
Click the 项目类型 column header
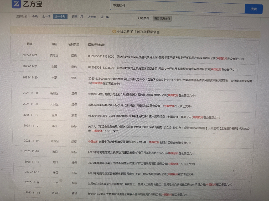(x=74, y=44)
